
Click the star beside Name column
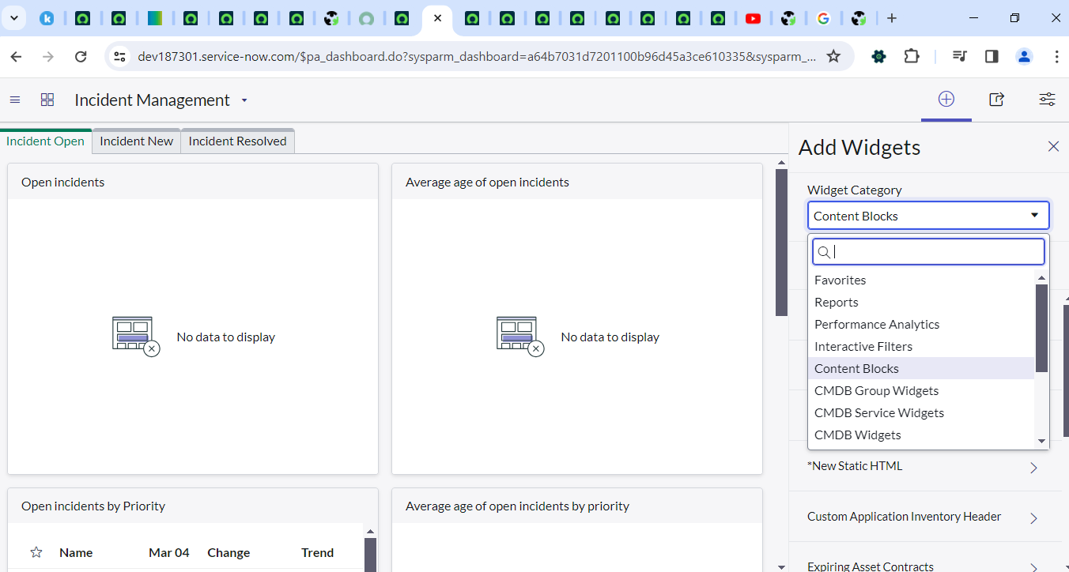[36, 552]
